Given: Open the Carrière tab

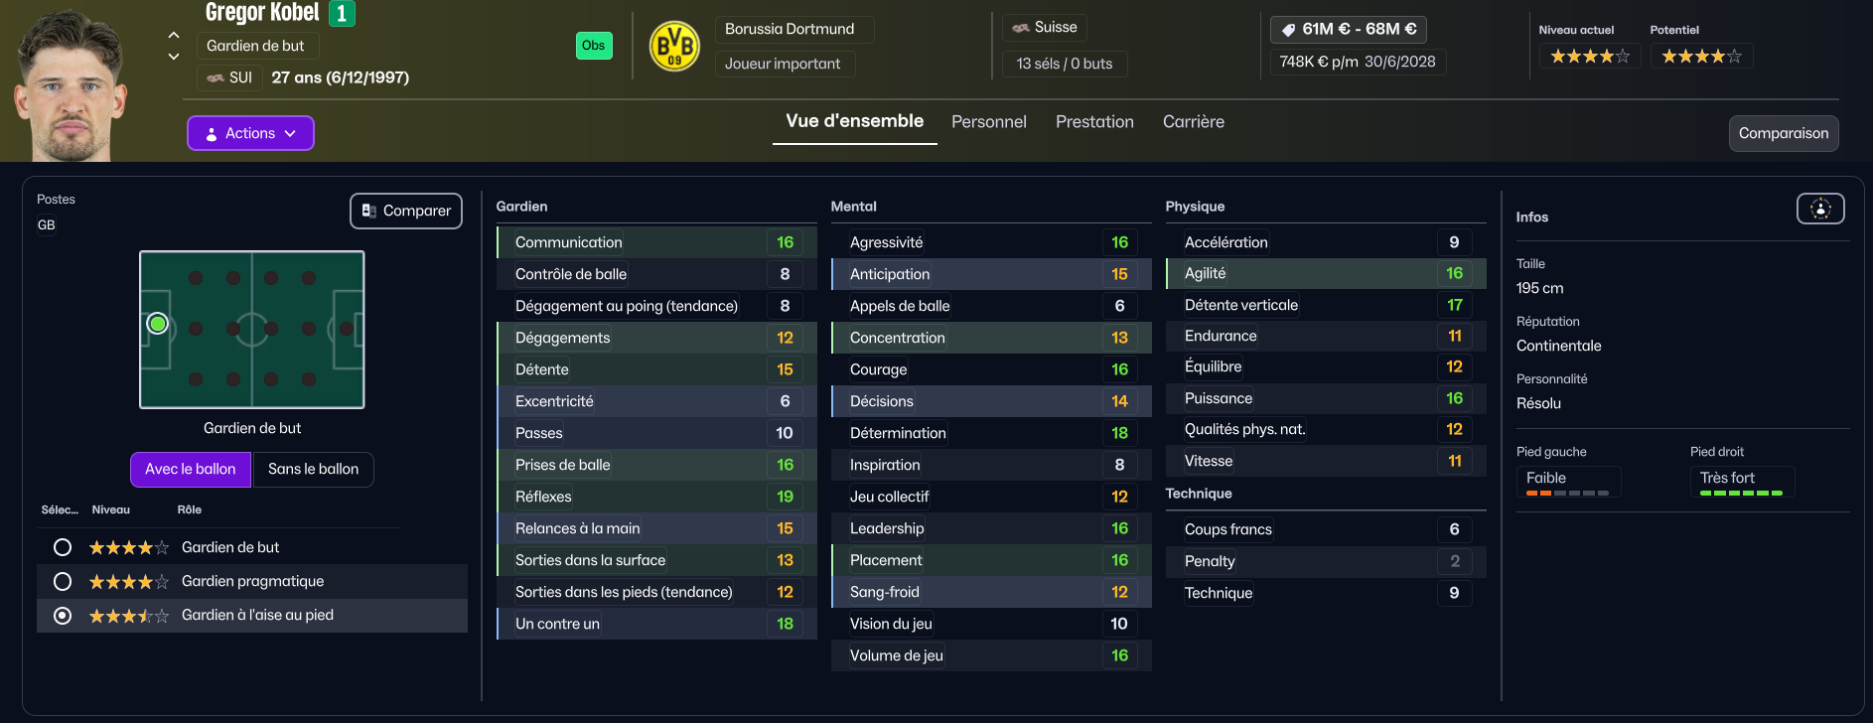Looking at the screenshot, I should pyautogui.click(x=1193, y=122).
